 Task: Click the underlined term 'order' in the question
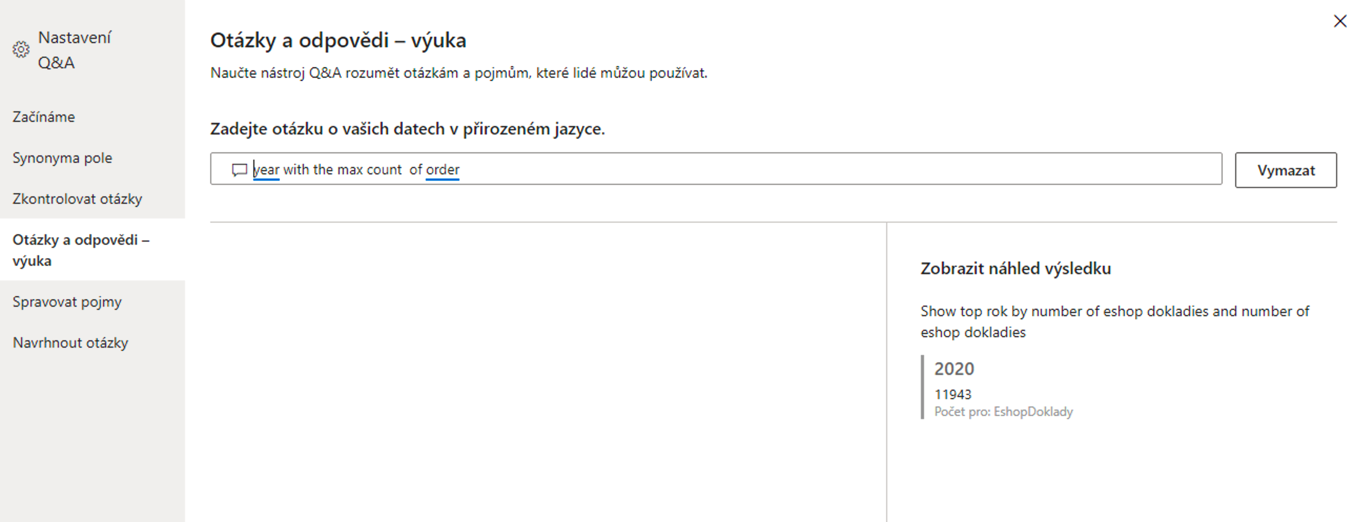[443, 170]
